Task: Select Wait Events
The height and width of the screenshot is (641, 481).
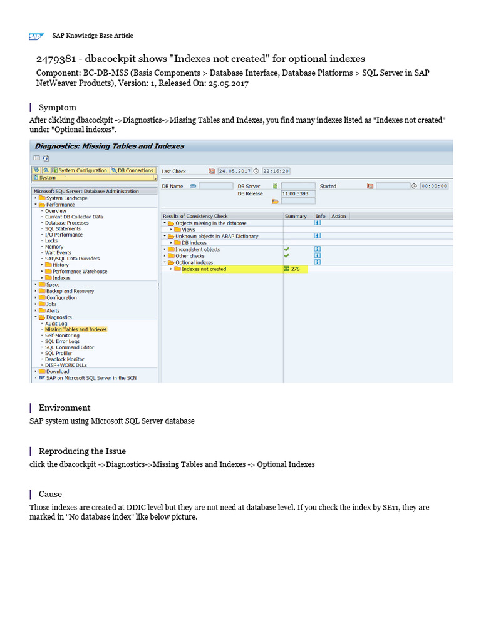Action: click(58, 253)
